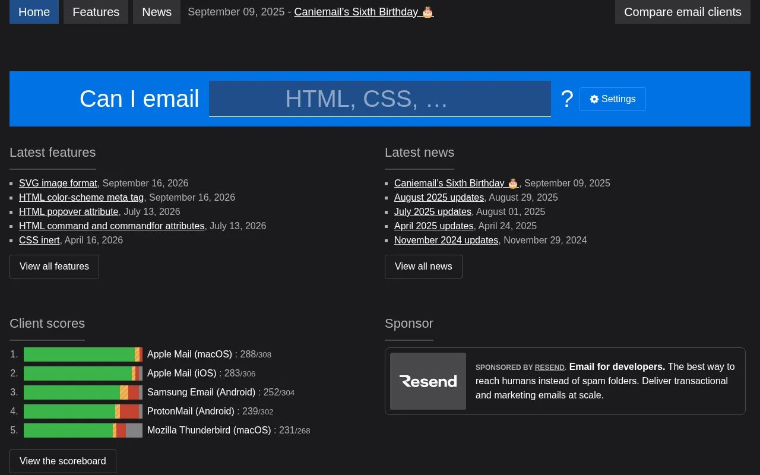Click Apple Mail (macOS) score bar

(x=83, y=354)
